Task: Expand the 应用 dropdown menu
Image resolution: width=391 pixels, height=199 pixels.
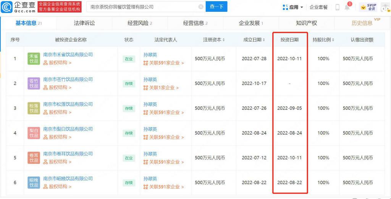Action: coord(293,7)
